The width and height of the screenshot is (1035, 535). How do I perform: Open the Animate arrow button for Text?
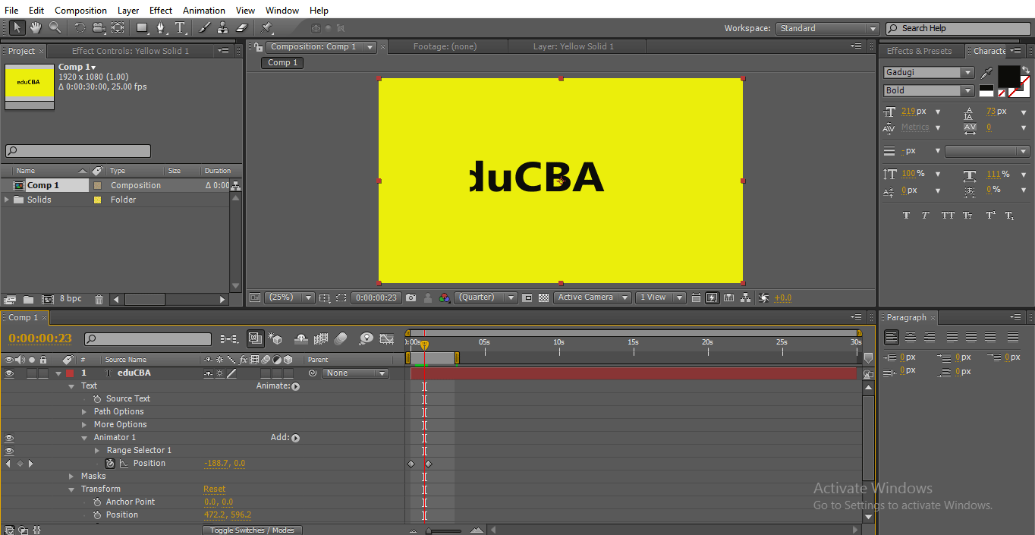coord(295,386)
